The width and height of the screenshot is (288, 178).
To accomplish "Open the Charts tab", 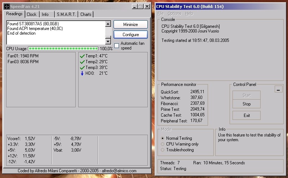I will [86, 14].
